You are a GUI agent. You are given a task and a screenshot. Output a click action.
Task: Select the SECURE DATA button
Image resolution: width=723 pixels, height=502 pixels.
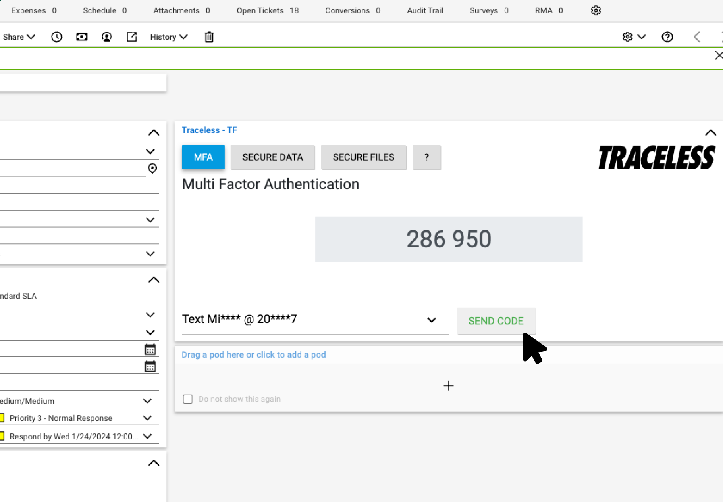pyautogui.click(x=272, y=157)
